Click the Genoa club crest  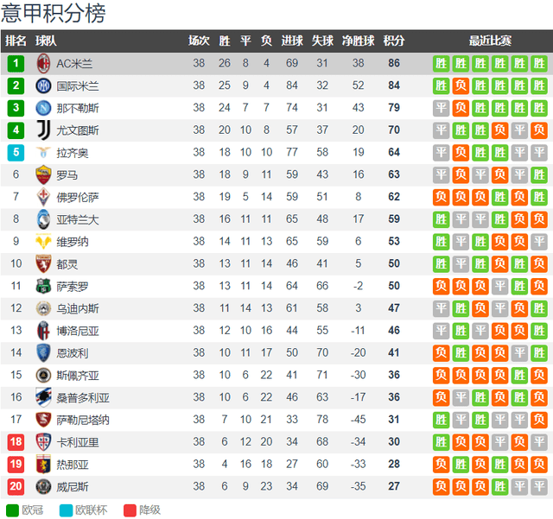43,464
